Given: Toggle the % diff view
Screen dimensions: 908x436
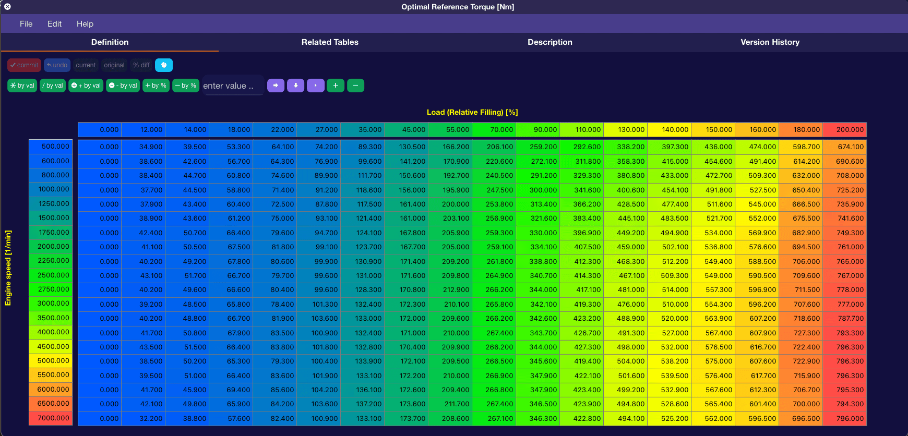Looking at the screenshot, I should click(141, 65).
